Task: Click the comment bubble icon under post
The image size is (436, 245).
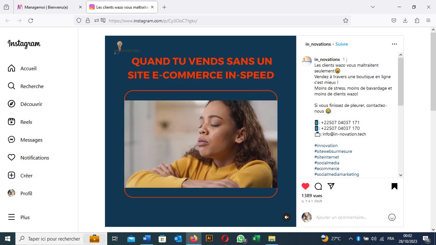Action: pos(318,186)
